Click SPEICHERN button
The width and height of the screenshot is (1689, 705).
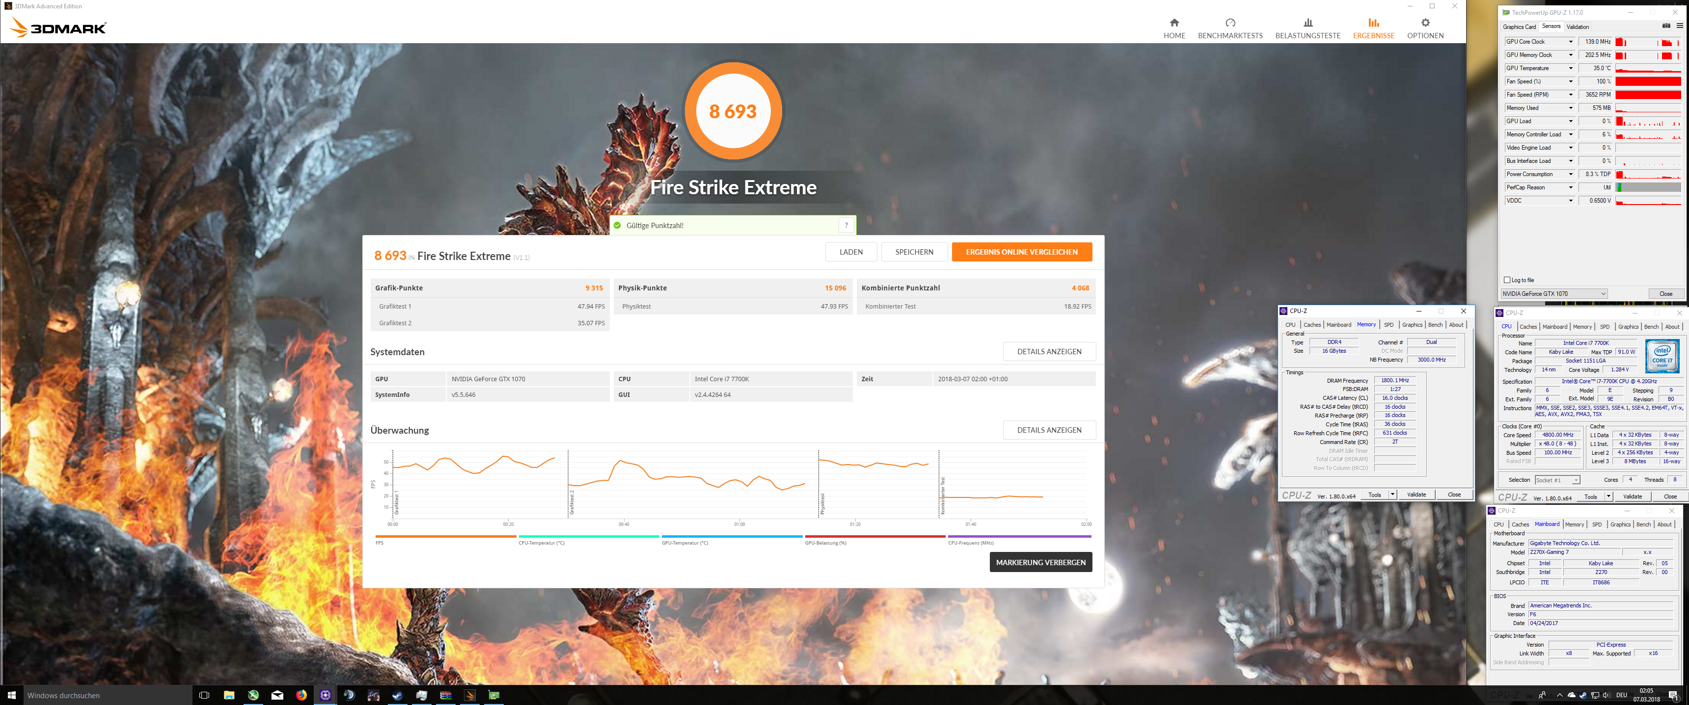(914, 252)
